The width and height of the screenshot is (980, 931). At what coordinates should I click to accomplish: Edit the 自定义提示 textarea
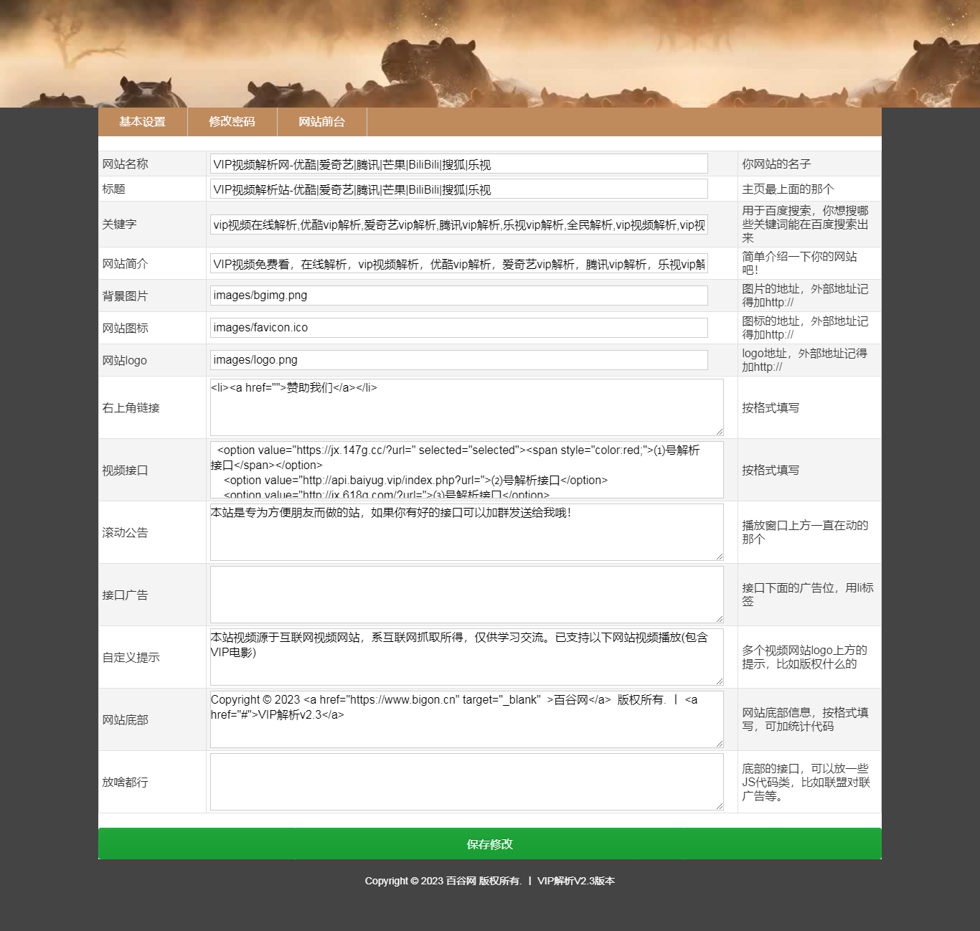click(x=467, y=657)
